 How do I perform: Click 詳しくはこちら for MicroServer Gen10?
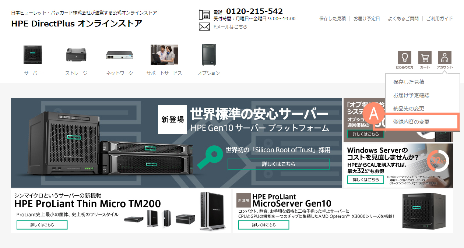point(264,225)
